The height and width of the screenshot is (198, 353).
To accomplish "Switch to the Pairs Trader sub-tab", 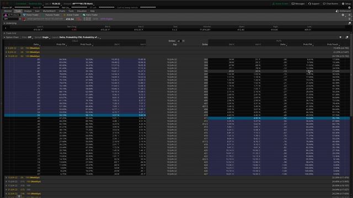I will click(x=90, y=15).
